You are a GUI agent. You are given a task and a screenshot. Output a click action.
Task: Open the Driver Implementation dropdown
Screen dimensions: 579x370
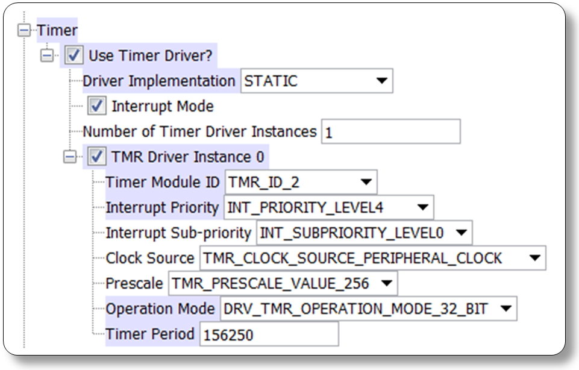pos(383,80)
